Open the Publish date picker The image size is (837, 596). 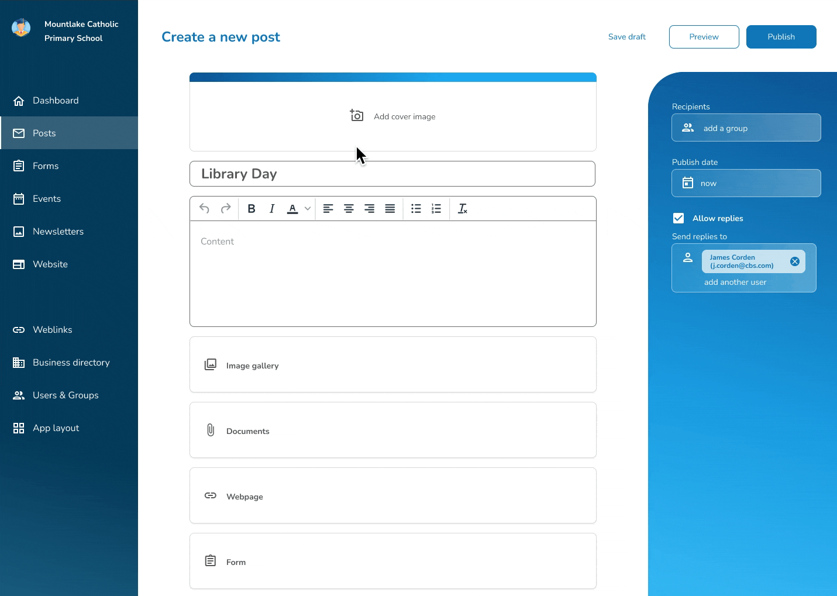pos(746,183)
